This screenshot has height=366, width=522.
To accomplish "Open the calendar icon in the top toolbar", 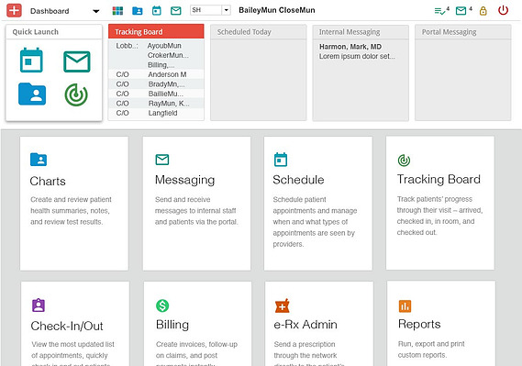I will tap(157, 11).
